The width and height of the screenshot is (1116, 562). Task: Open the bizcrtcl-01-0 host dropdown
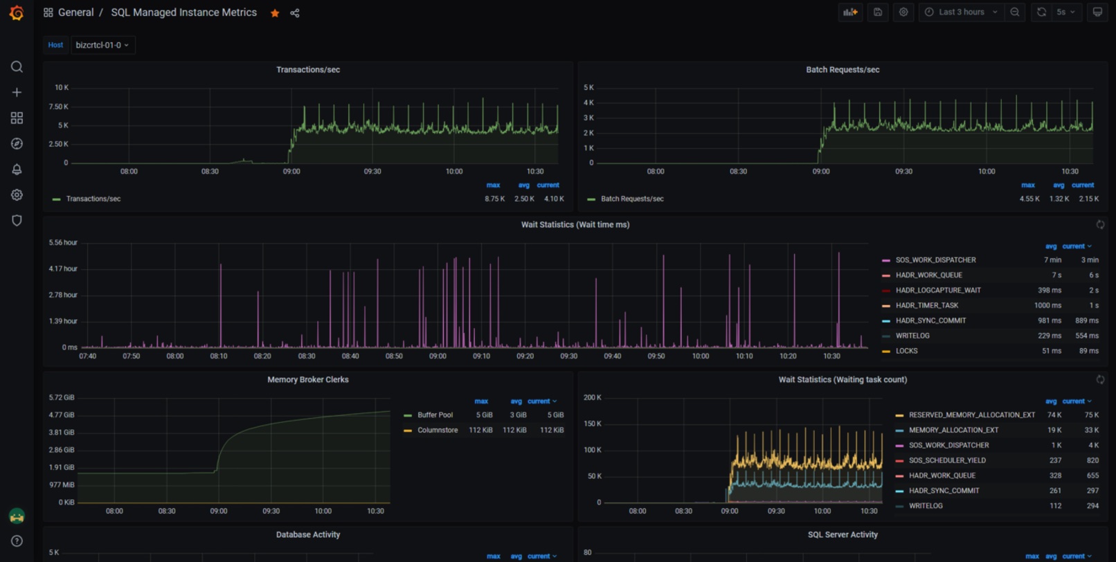pyautogui.click(x=102, y=45)
